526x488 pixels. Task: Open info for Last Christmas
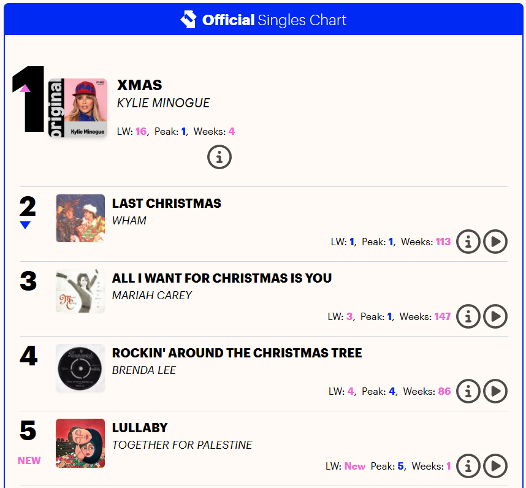(468, 242)
